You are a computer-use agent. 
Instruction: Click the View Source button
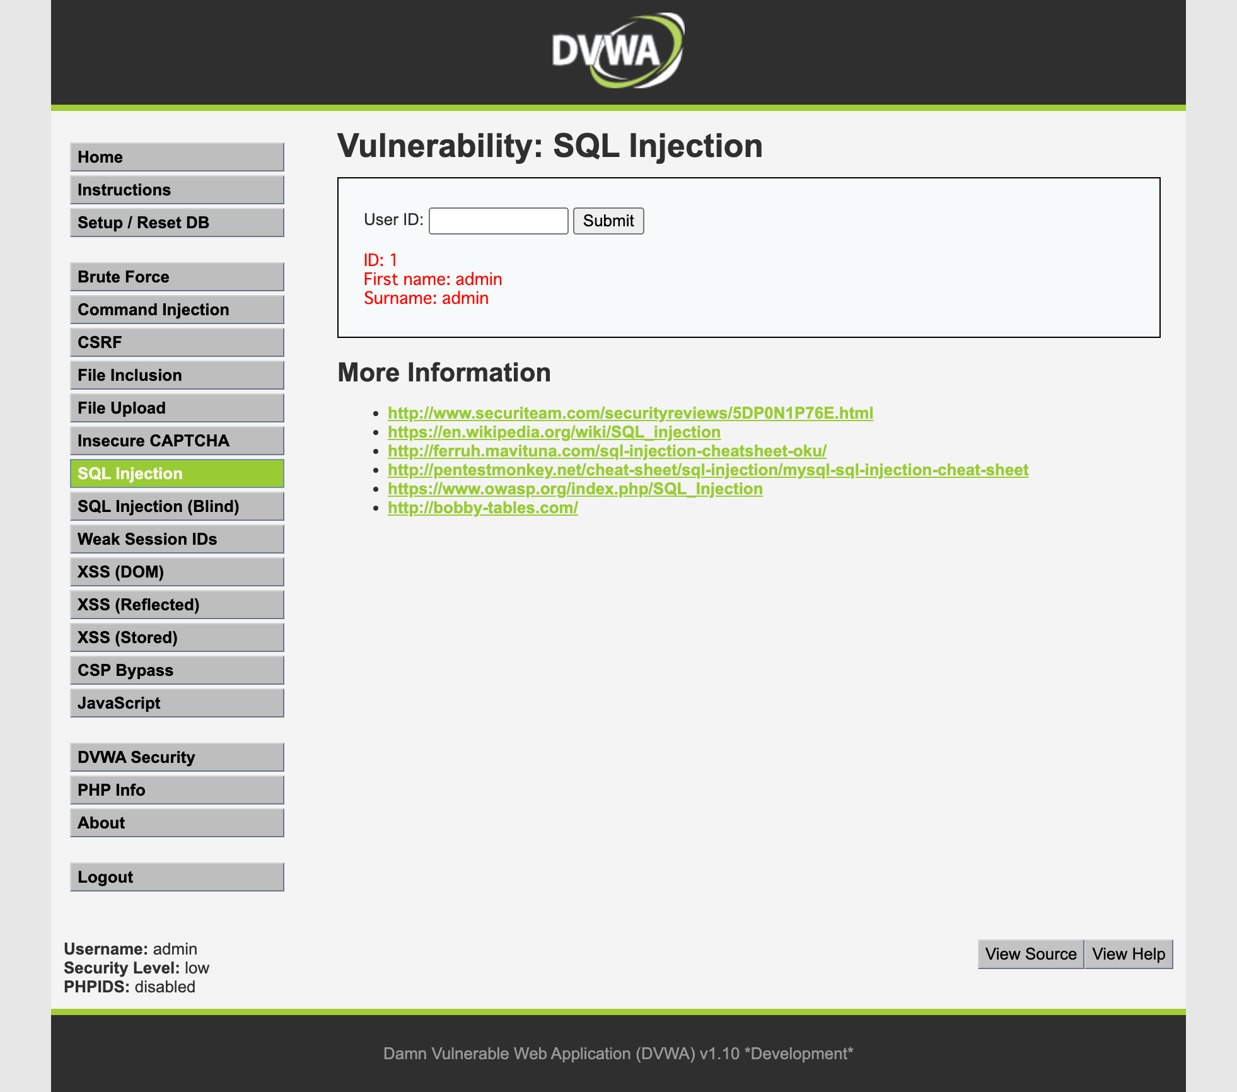[1031, 954]
